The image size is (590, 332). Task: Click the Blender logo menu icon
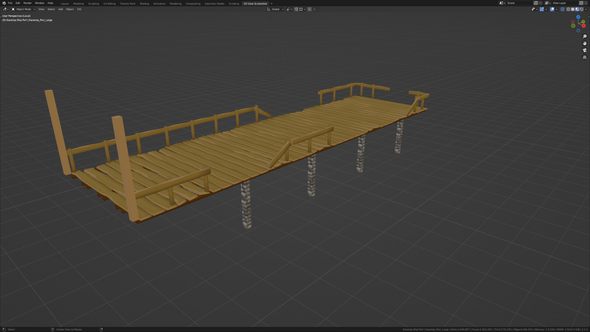tap(4, 3)
